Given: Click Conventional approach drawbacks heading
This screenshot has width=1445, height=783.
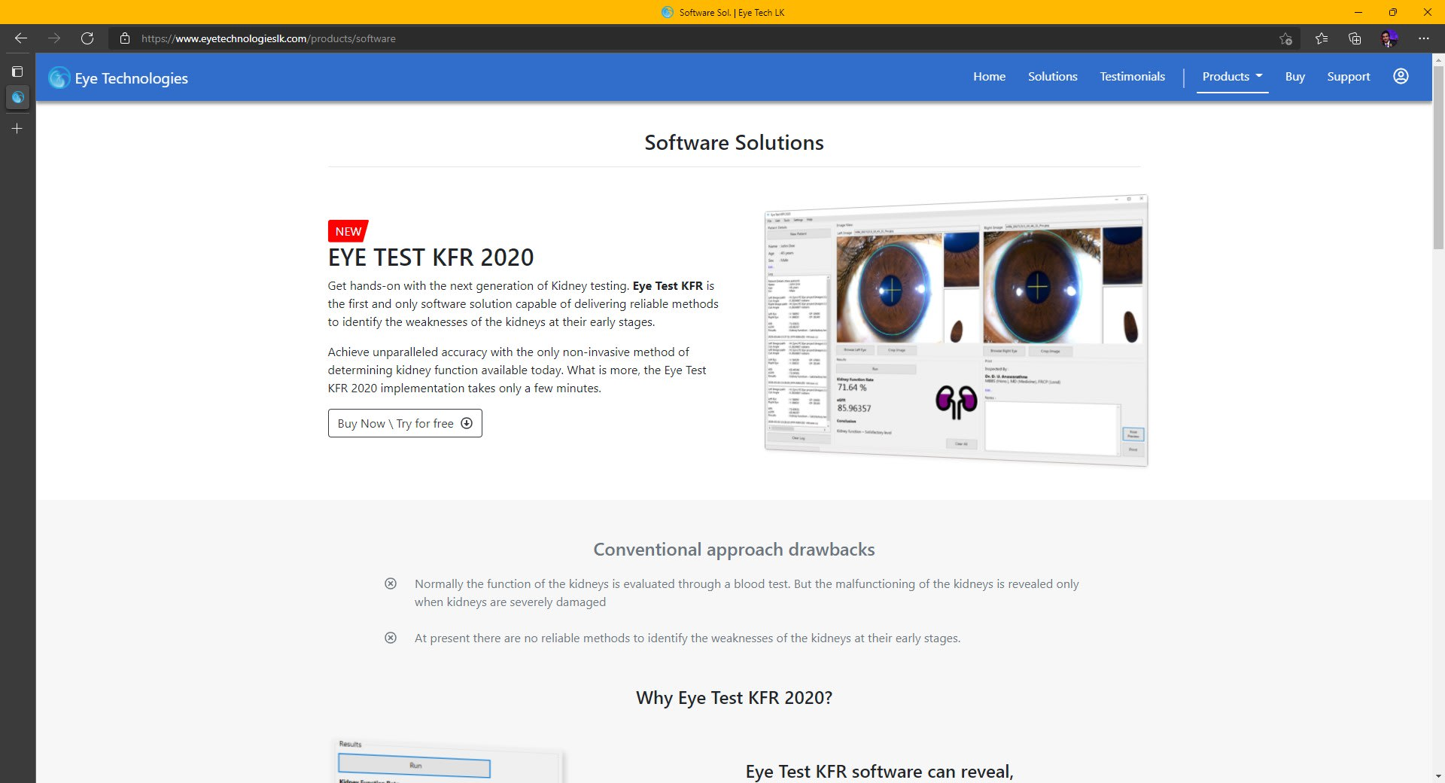Looking at the screenshot, I should click(734, 550).
